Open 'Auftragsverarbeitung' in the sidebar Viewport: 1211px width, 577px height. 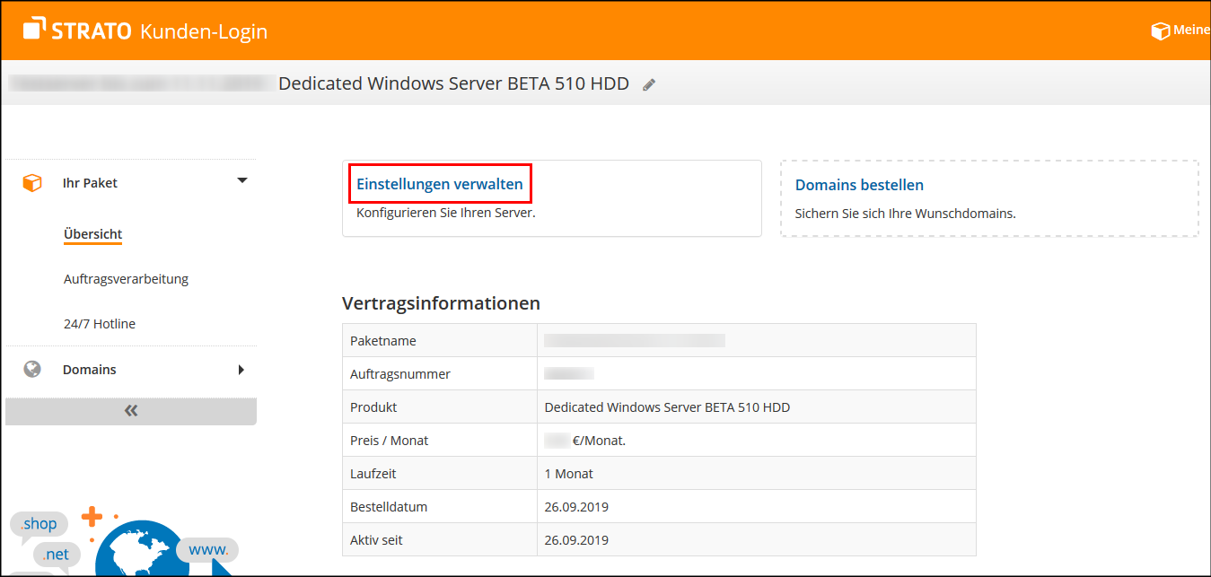coord(126,278)
